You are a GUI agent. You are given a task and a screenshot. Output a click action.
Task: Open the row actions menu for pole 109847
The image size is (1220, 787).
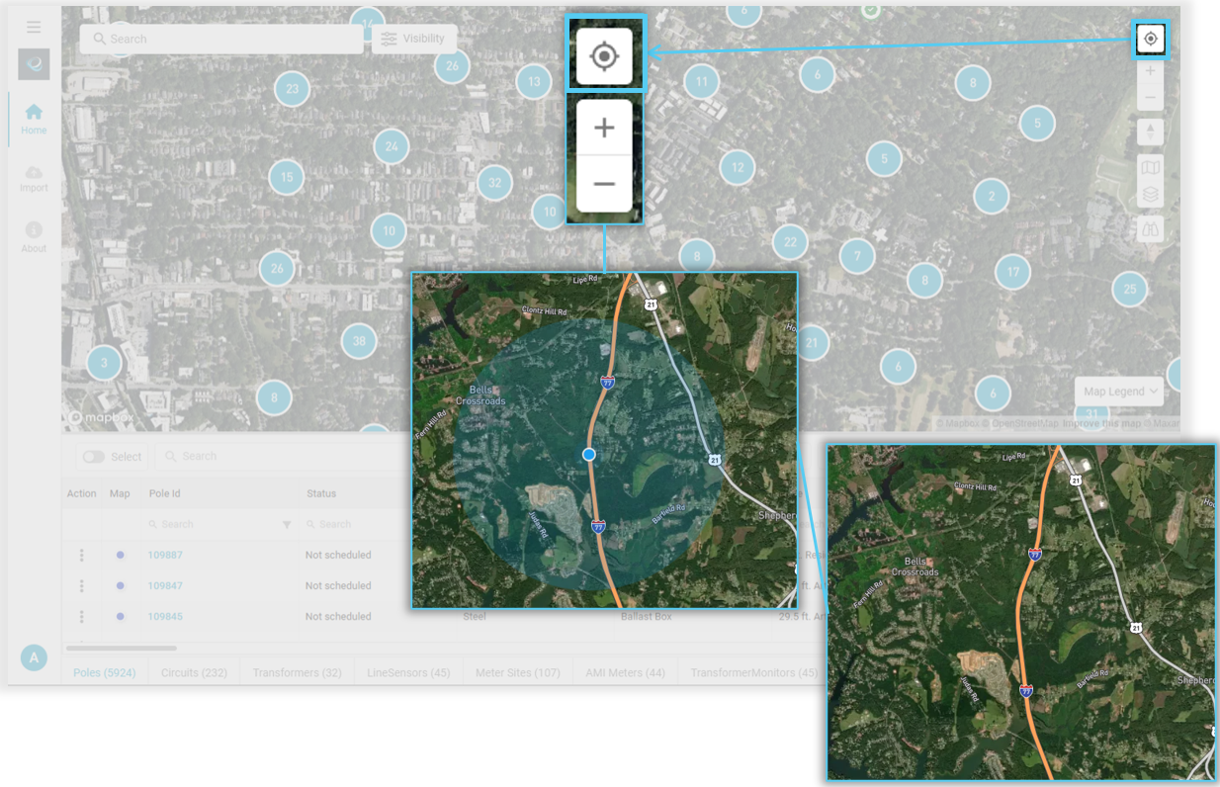81,585
